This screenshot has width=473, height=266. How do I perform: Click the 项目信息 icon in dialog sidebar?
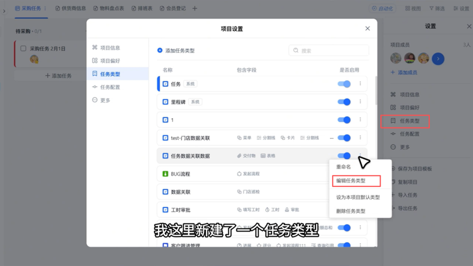point(95,47)
